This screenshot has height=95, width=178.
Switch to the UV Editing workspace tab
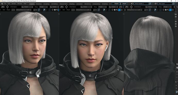coord(54,4)
